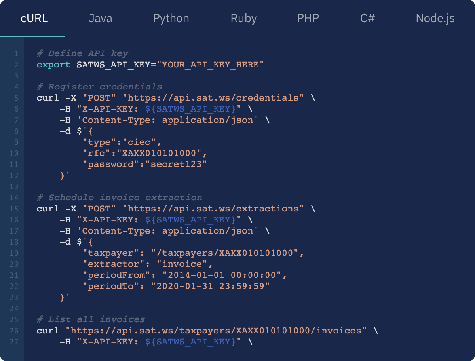Screen dimensions: 475x361
Task: Select the Node.js tab
Action: click(x=435, y=18)
